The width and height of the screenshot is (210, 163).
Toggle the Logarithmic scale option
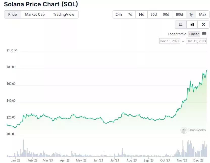177,34
